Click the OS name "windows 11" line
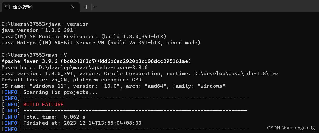The image size is (319, 133). (x=113, y=86)
